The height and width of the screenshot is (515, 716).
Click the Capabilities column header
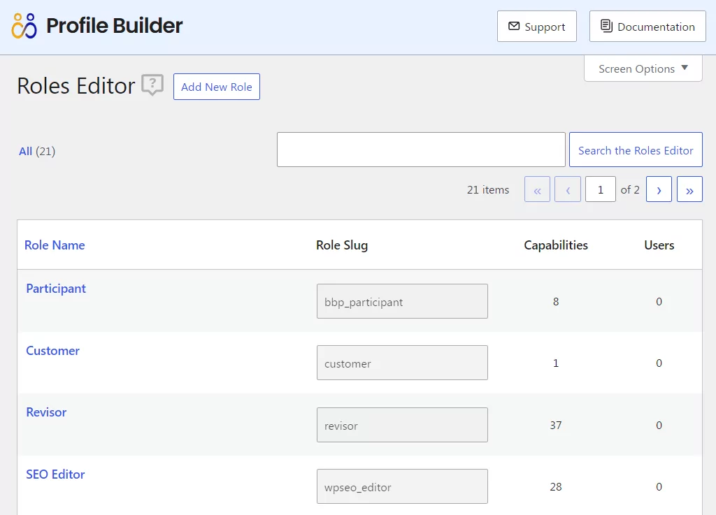pos(556,245)
